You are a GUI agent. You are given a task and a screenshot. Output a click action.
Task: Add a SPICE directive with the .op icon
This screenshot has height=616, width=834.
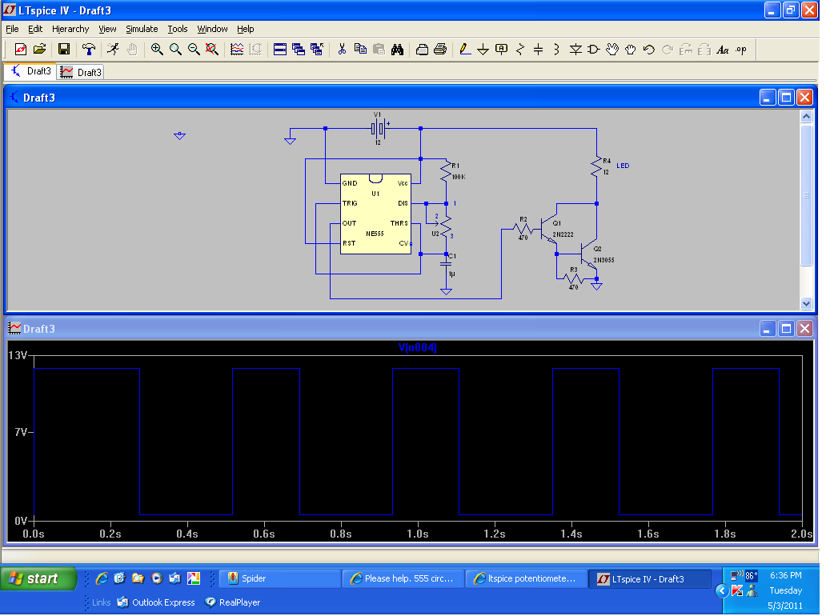coord(741,50)
